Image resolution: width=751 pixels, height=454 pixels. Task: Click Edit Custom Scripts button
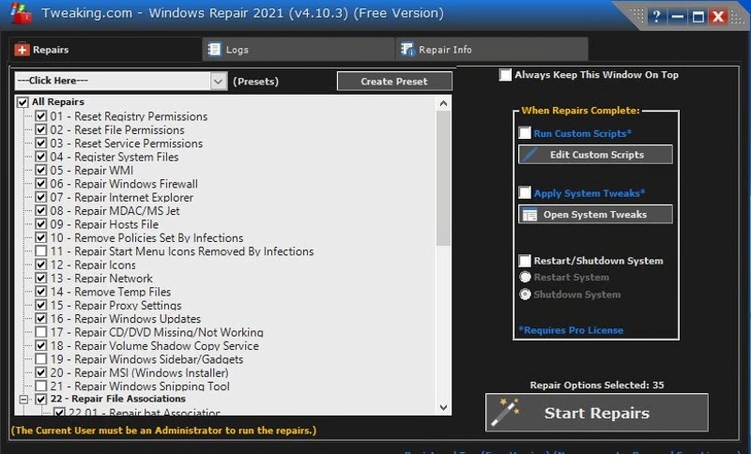595,155
